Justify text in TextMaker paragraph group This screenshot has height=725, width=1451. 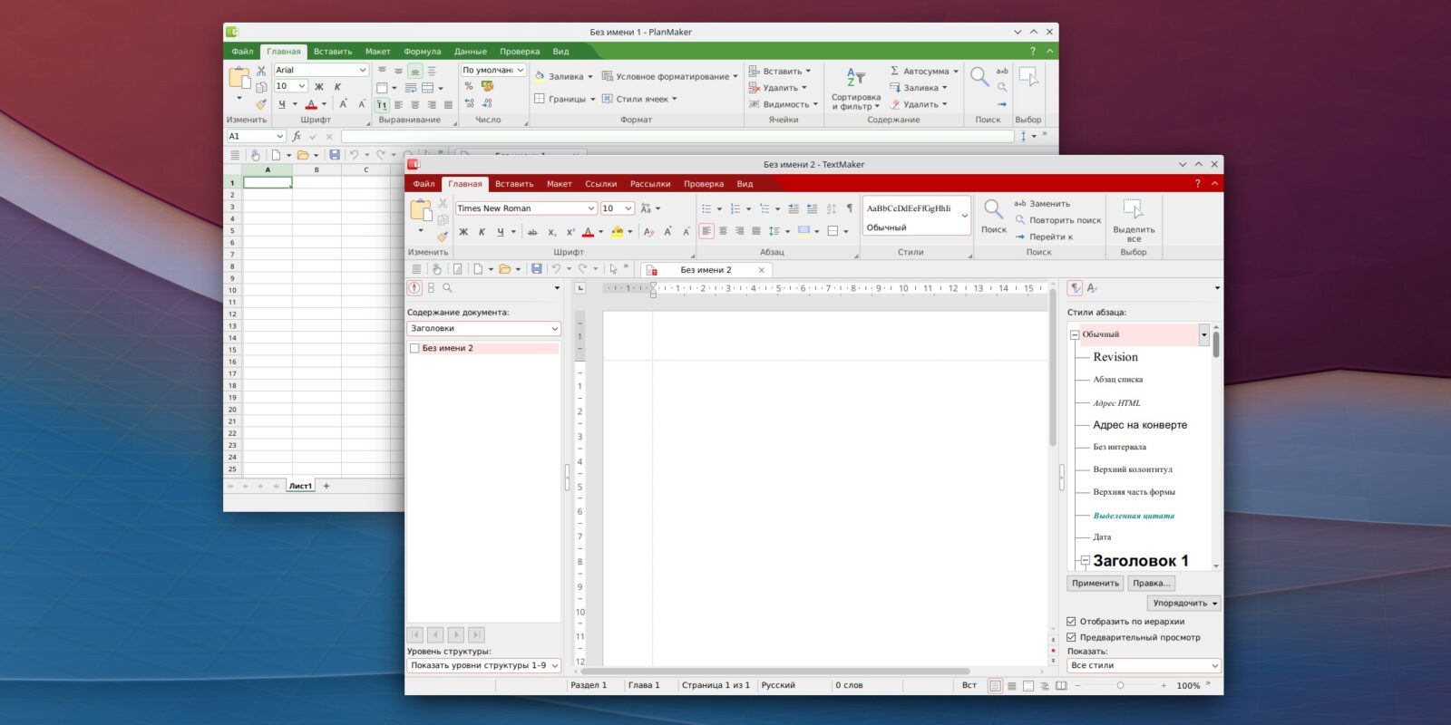[756, 231]
